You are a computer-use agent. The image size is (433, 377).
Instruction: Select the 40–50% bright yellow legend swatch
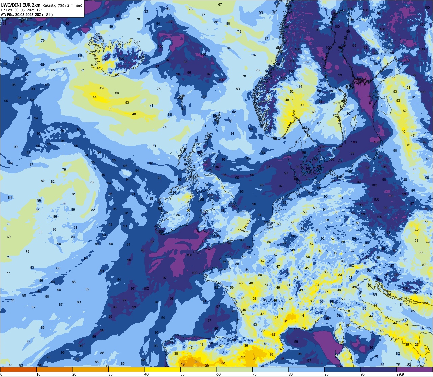162,369
